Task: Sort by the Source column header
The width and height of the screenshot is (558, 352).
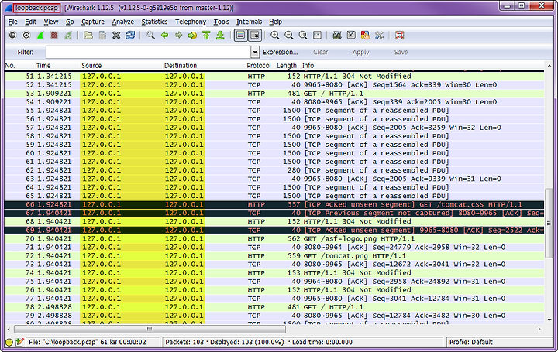Action: 91,65
